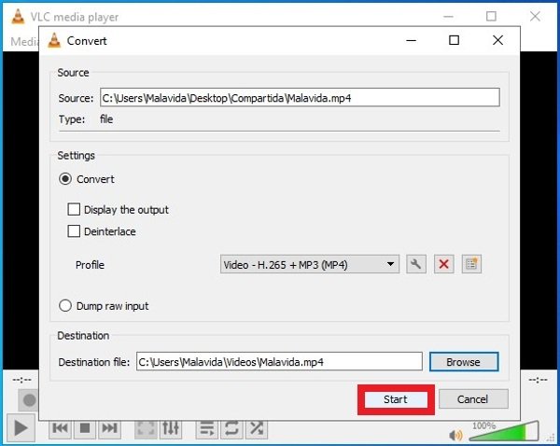The image size is (560, 446).
Task: Select the Convert radio button
Action: click(x=65, y=179)
